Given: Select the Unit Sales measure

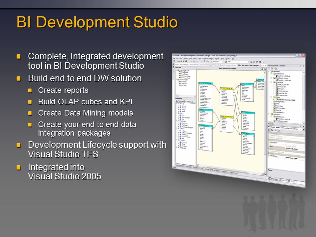Looking at the screenshot, I should 184,86.
